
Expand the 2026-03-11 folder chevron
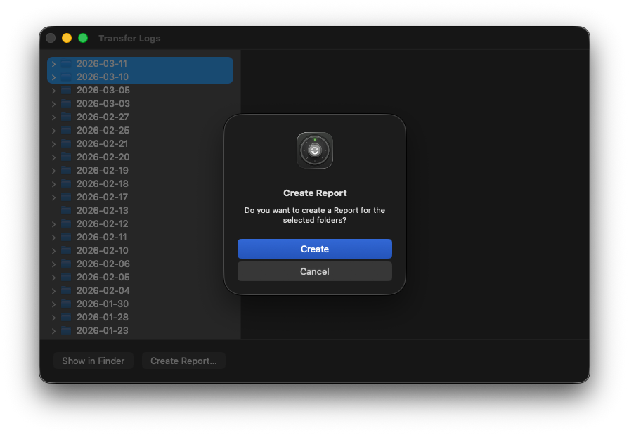click(x=53, y=64)
